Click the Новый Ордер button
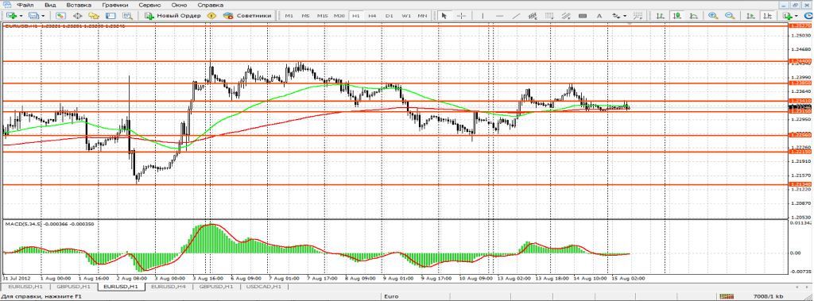The width and height of the screenshot is (814, 301). [x=173, y=16]
